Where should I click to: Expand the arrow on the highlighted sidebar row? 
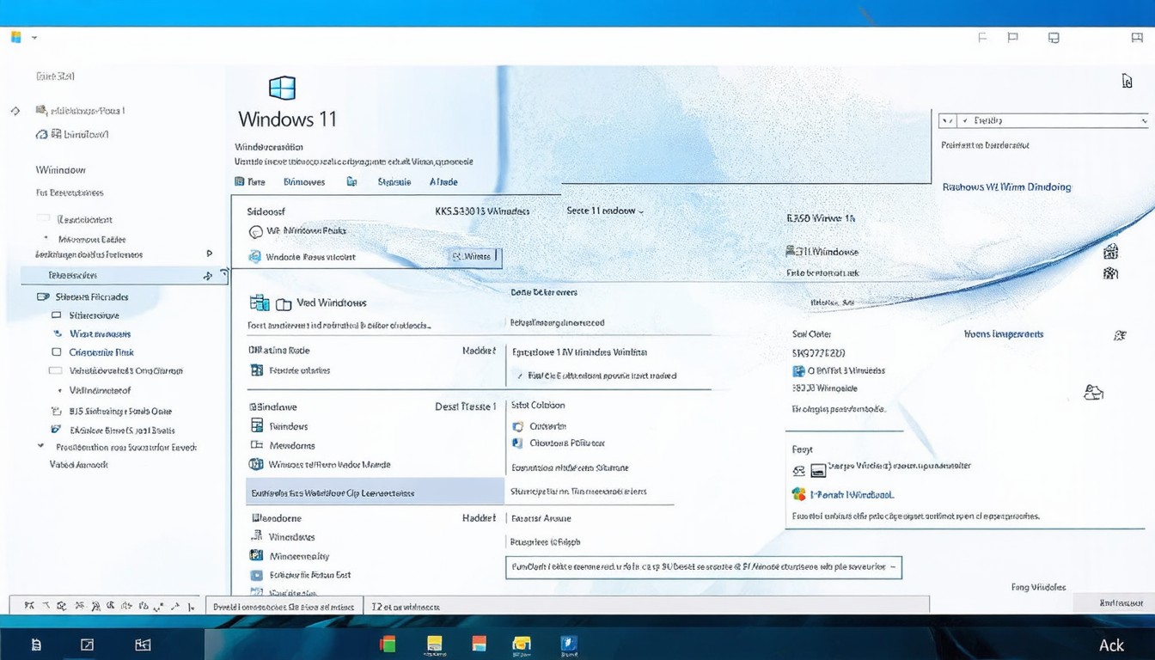[207, 276]
